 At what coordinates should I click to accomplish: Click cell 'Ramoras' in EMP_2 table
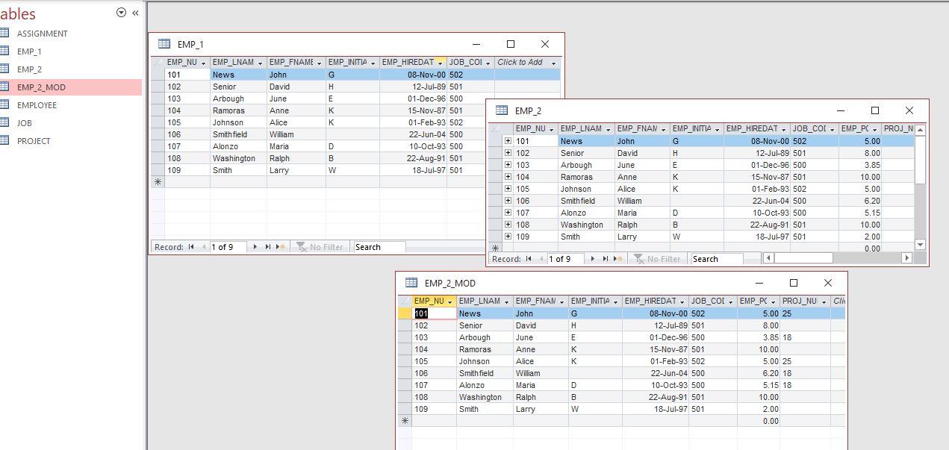[x=586, y=177]
